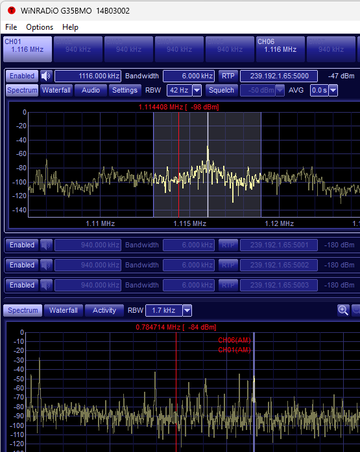
Task: Select the CH04 940 kHz channel tab
Action: pos(179,49)
